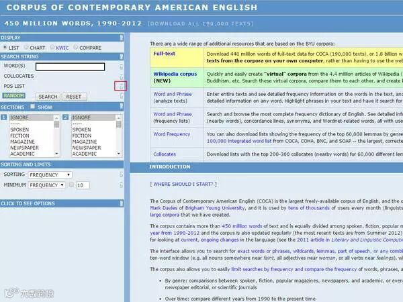Select the LIST display radio button
This screenshot has width=403, height=302.
[x=5, y=47]
